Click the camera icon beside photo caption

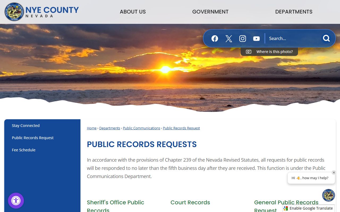(248, 52)
